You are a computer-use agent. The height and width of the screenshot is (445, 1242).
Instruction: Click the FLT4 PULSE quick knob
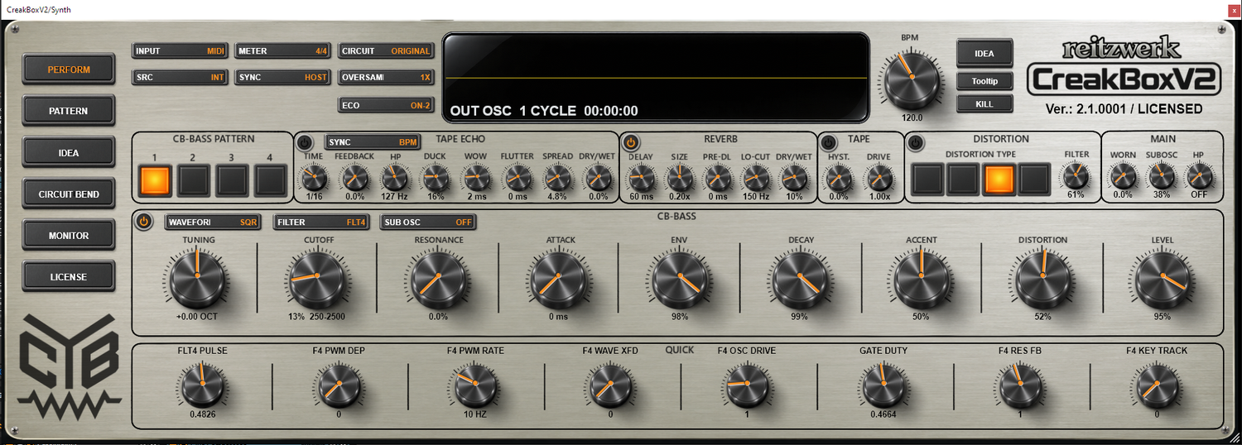click(202, 385)
